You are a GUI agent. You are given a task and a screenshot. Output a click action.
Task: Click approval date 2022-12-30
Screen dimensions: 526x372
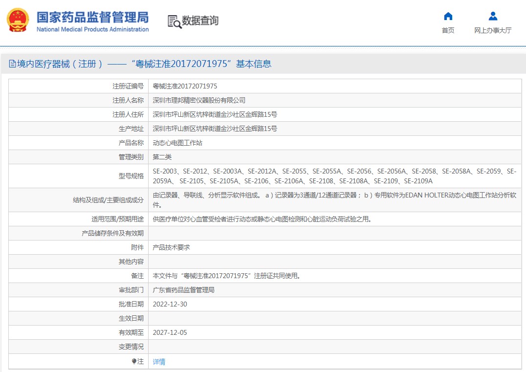click(170, 304)
